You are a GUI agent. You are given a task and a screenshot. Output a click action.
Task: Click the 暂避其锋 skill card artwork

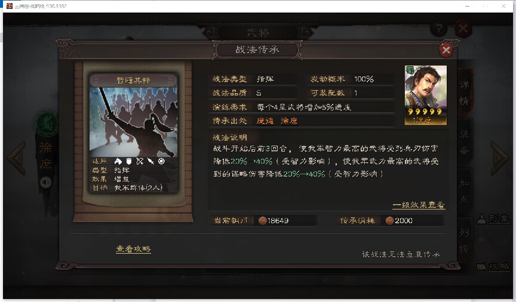coord(133,122)
